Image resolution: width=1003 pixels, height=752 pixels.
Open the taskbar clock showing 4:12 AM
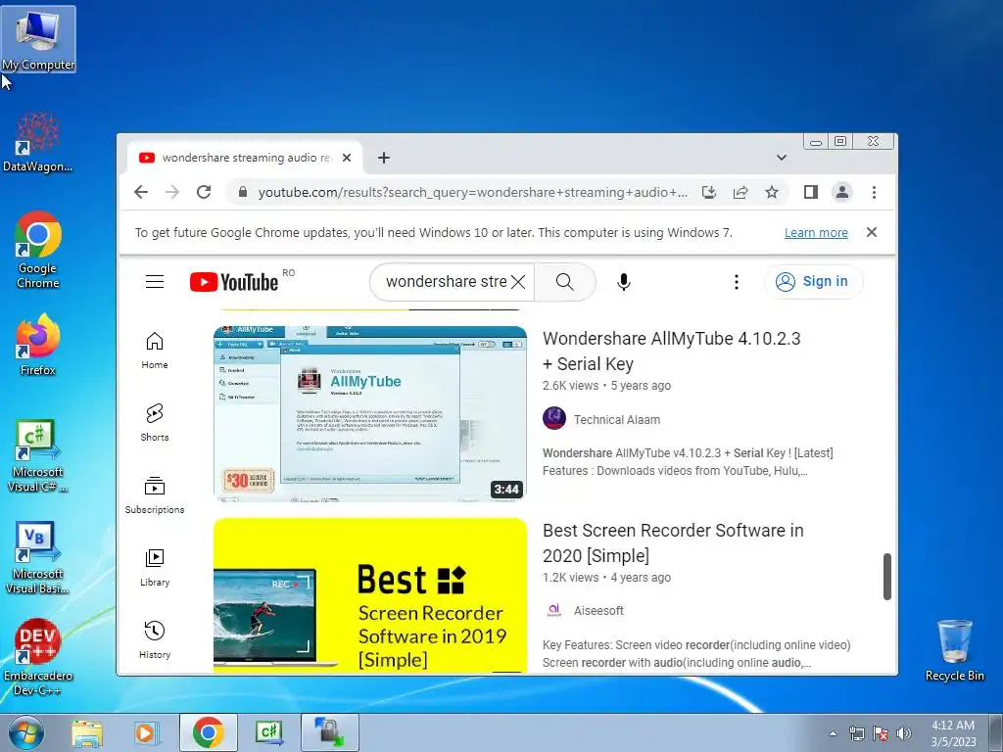[953, 733]
